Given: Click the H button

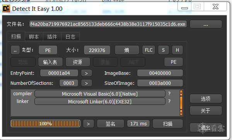Looking at the screenshot, I should (177, 50).
